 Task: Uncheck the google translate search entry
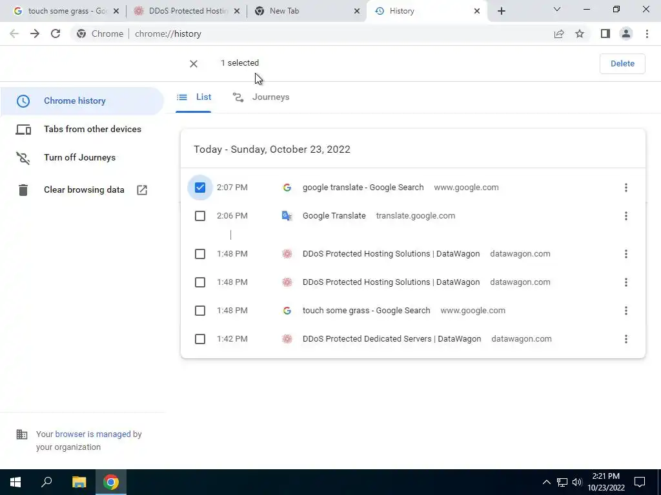pyautogui.click(x=200, y=188)
